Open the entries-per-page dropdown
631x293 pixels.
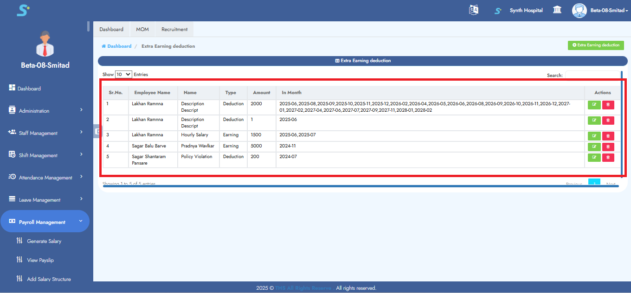[x=123, y=74]
